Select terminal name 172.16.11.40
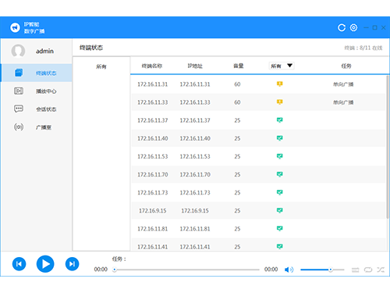Screen dimensions: 390x293 point(153,138)
